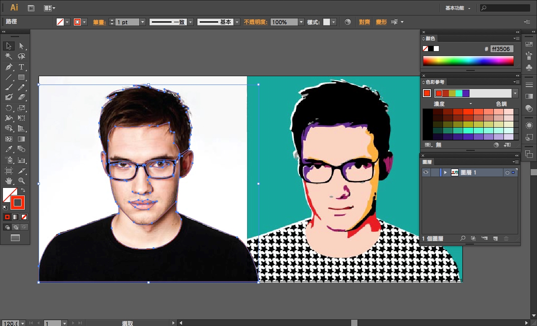Screen dimensions: 537x326
Task: Click the 變形 transform link
Action: (381, 22)
